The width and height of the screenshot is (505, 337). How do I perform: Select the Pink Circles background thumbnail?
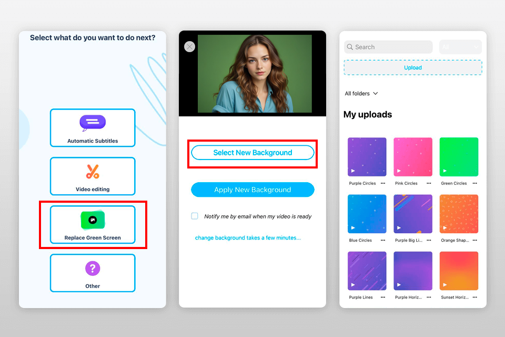click(x=413, y=157)
